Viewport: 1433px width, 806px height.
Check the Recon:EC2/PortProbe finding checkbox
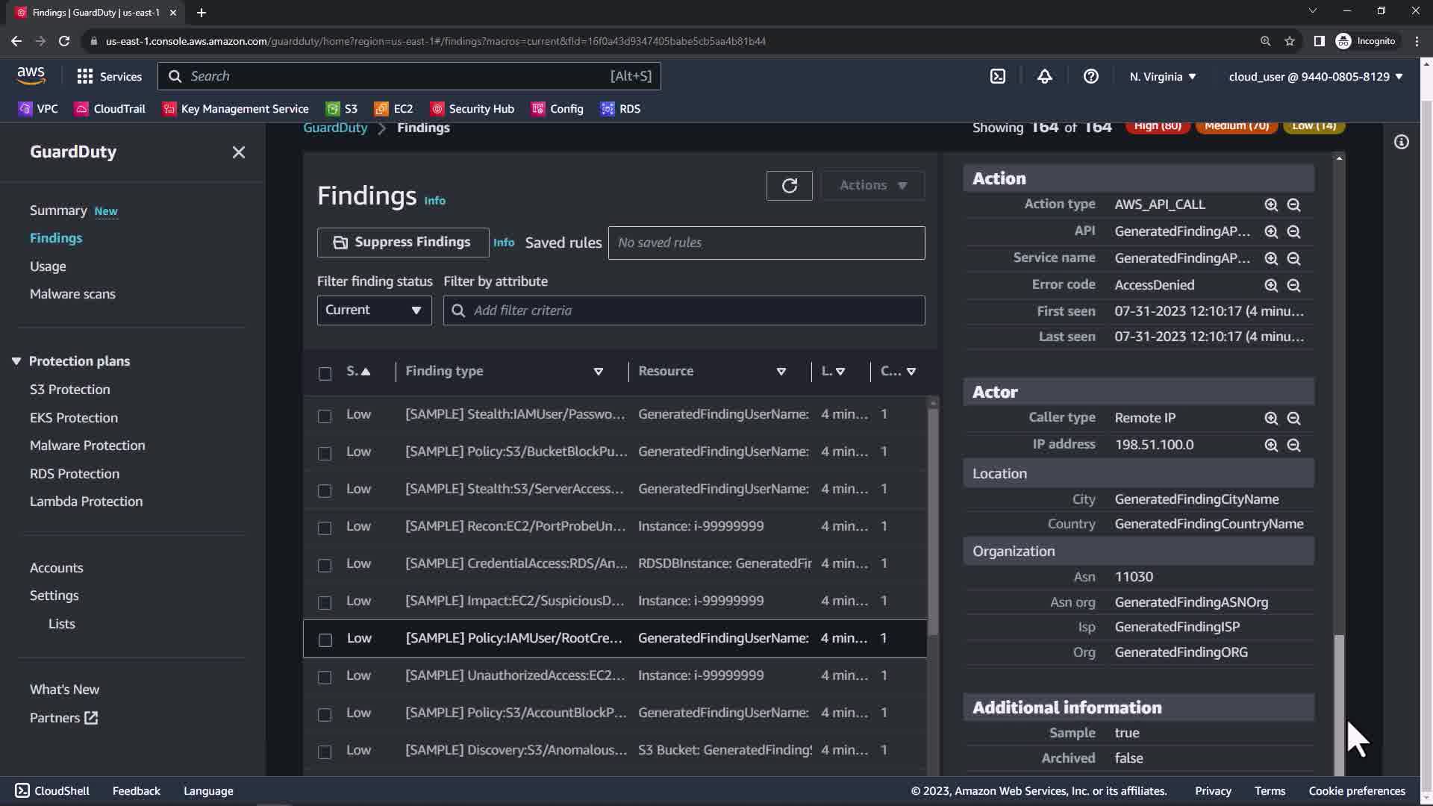325,528
